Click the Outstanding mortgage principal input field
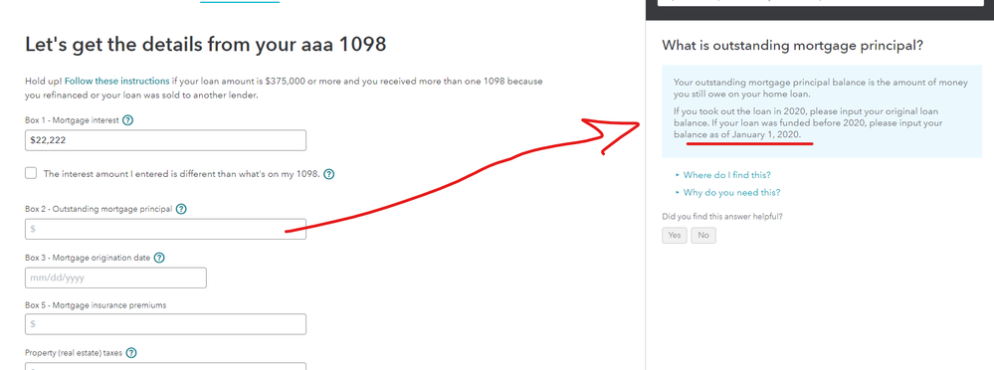994x370 pixels. (165, 229)
